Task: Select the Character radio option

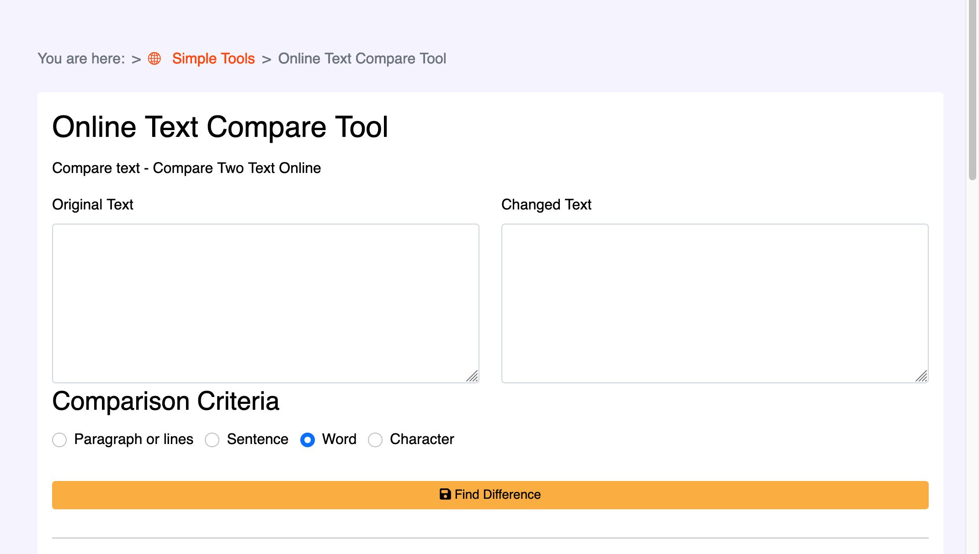Action: pos(375,440)
